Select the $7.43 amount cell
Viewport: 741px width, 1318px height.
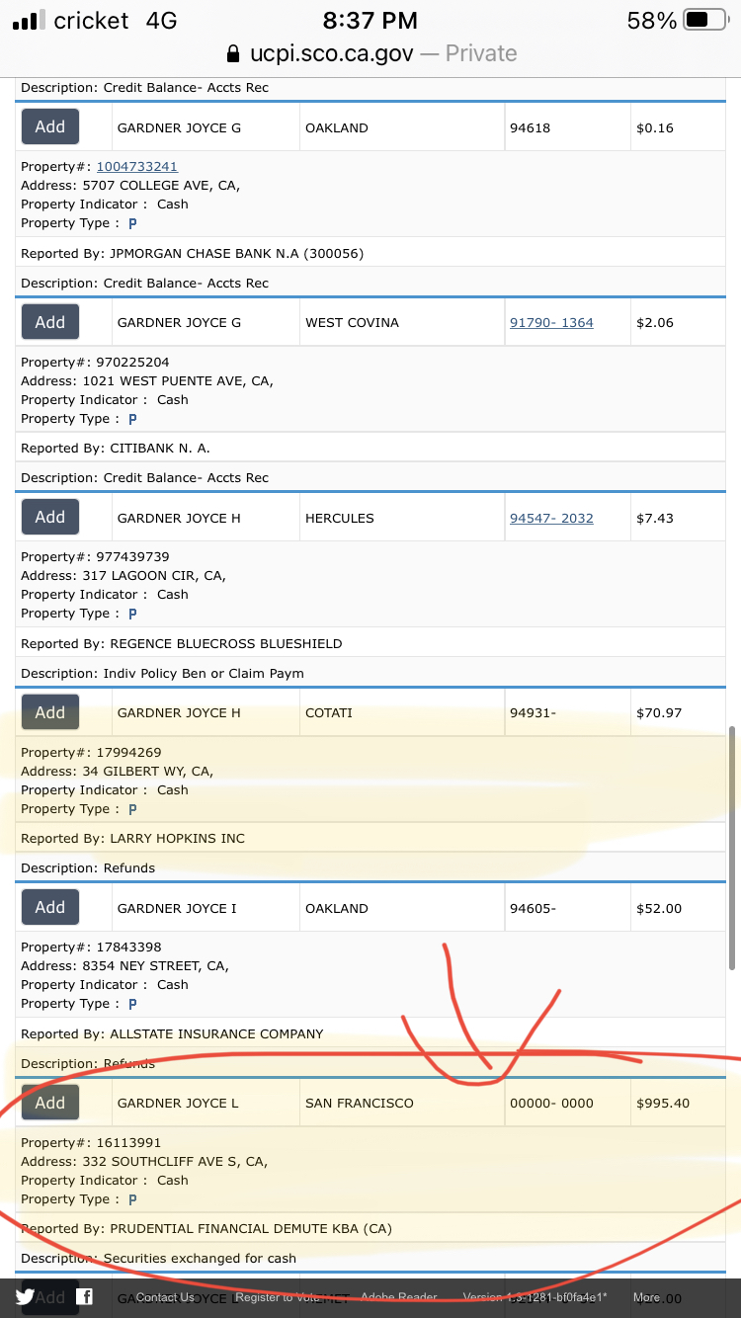click(x=678, y=518)
